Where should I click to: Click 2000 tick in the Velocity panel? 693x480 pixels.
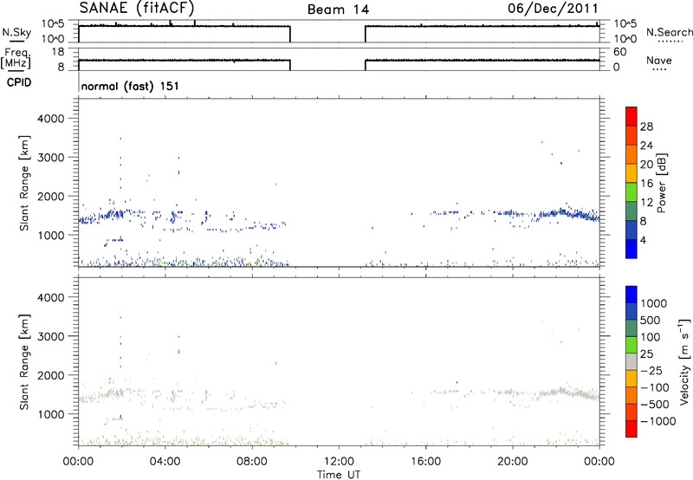point(50,375)
